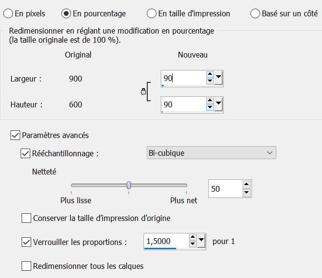Uncheck the Paramètres avancés checkbox
This screenshot has height=278, width=322.
click(15, 135)
